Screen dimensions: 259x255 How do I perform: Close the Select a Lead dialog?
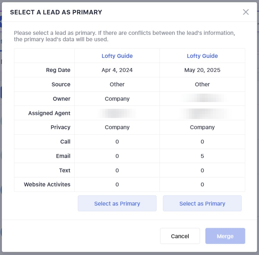click(x=246, y=12)
